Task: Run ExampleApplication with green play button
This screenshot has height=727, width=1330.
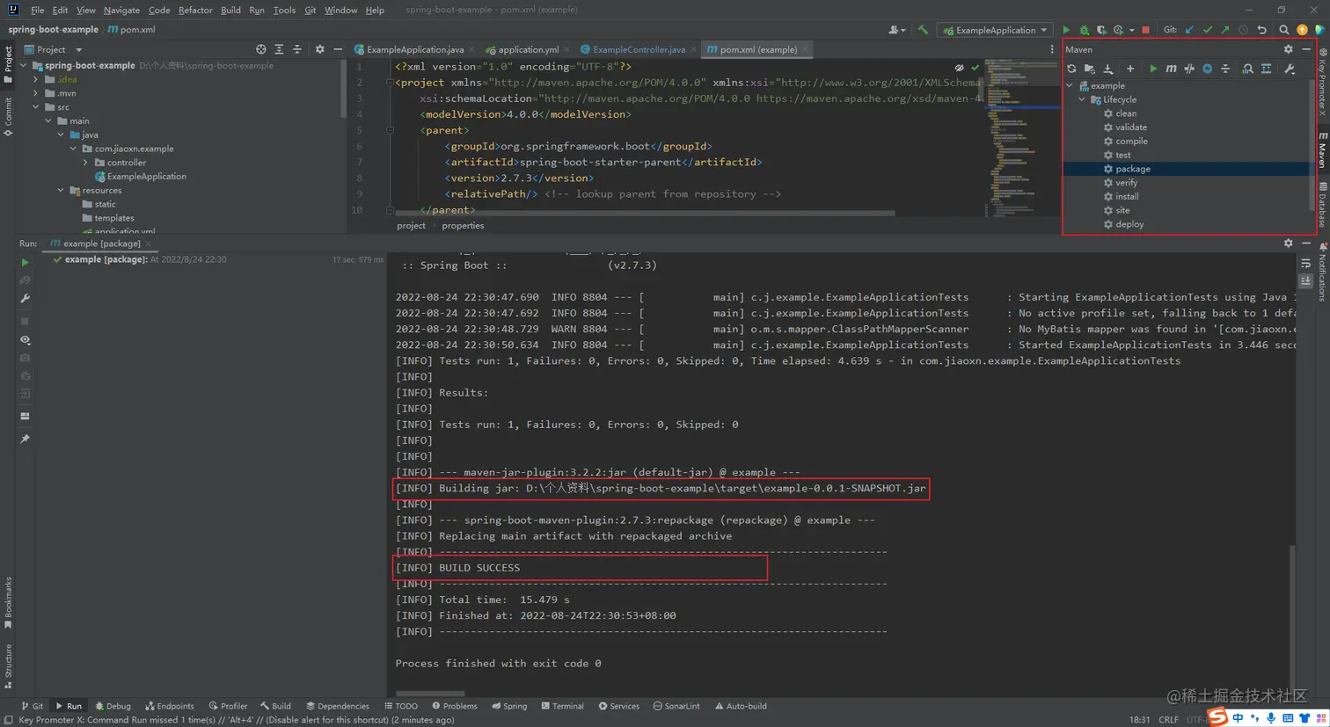Action: point(1066,30)
